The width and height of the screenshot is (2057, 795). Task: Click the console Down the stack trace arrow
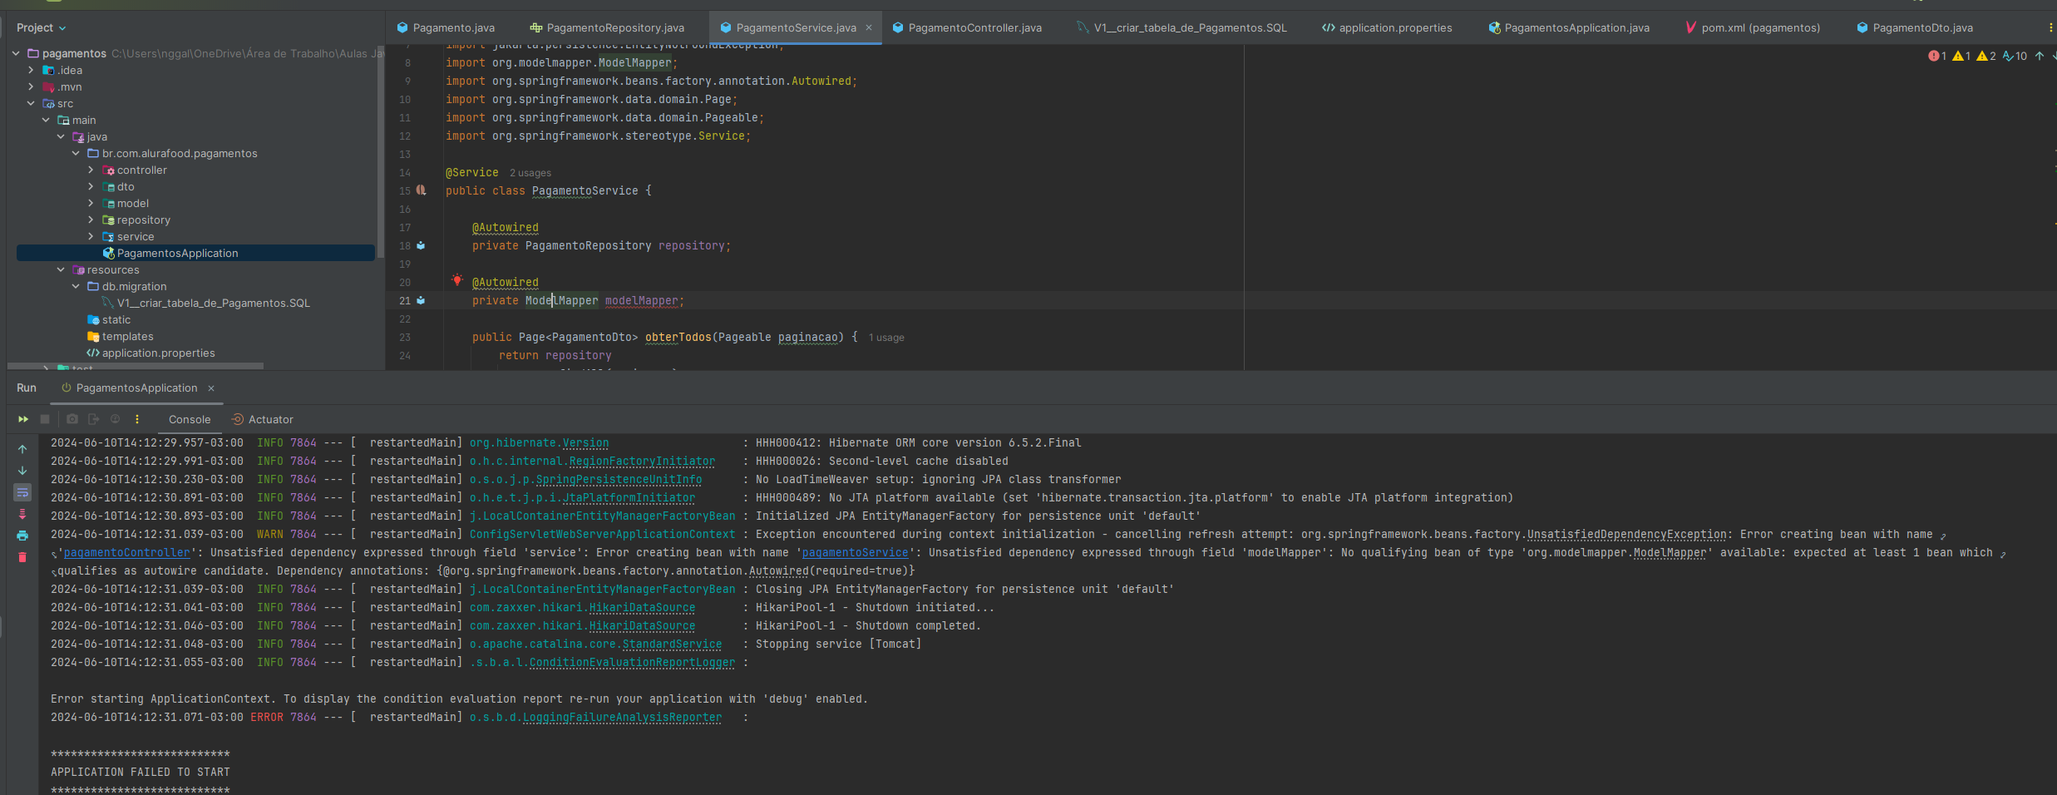click(x=22, y=471)
